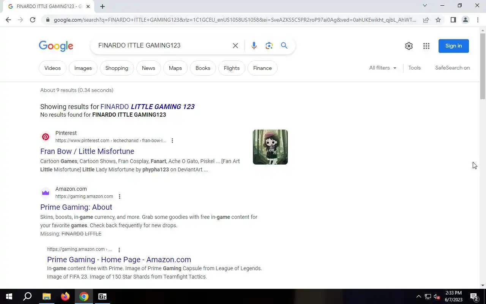Click the browser address bar URL
The width and height of the screenshot is (486, 304).
tap(235, 20)
